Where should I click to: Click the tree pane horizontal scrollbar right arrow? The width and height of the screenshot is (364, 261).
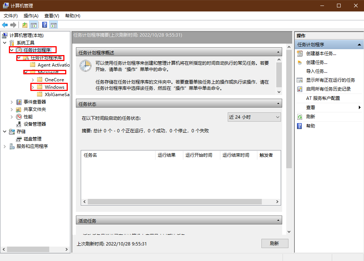[67, 250]
